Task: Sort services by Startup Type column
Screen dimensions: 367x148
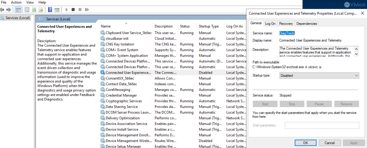Action: [x=208, y=26]
